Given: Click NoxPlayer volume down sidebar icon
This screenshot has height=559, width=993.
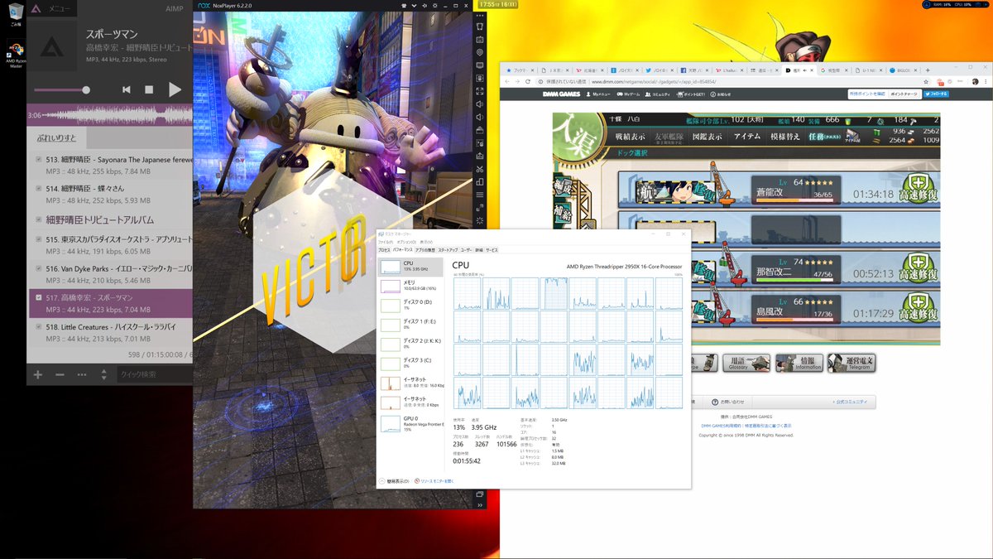Looking at the screenshot, I should [480, 117].
